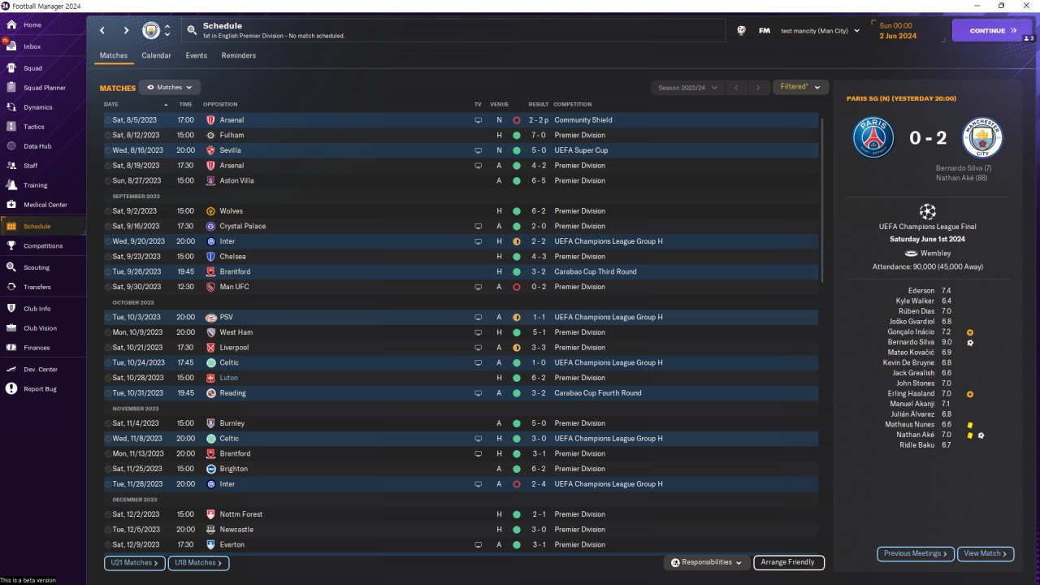
Task: Sort matches by Date column
Action: pyautogui.click(x=111, y=105)
